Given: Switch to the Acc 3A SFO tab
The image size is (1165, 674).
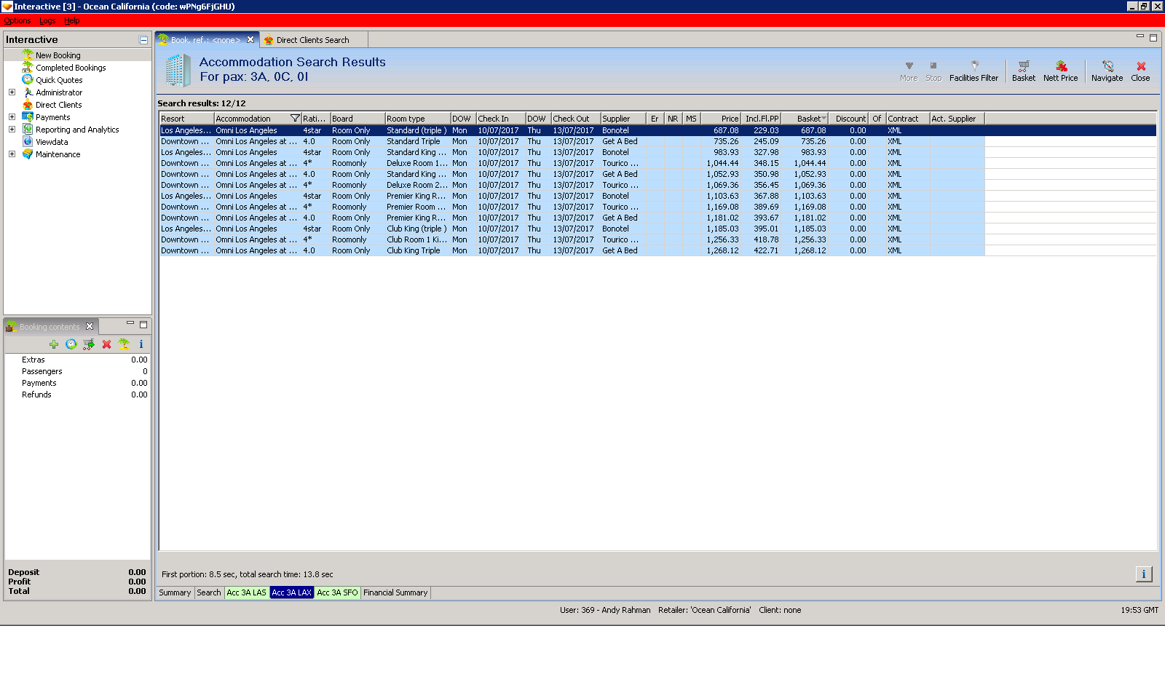Looking at the screenshot, I should pyautogui.click(x=337, y=592).
